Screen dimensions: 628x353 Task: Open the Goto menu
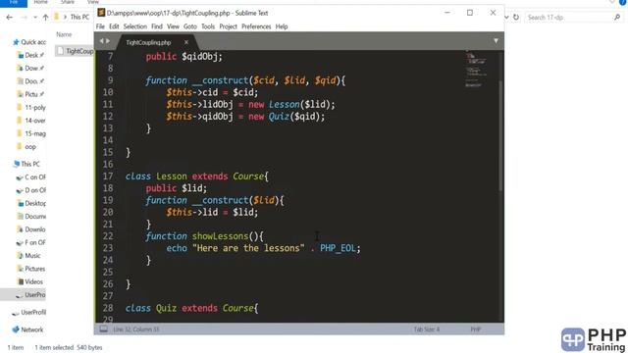click(189, 26)
